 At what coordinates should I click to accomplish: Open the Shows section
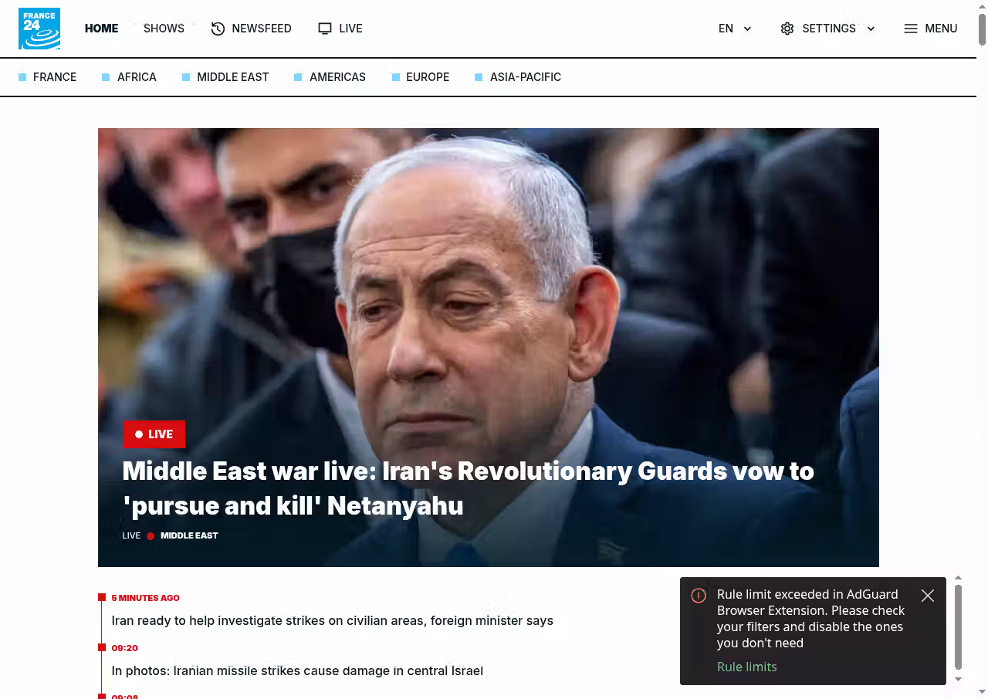click(164, 29)
